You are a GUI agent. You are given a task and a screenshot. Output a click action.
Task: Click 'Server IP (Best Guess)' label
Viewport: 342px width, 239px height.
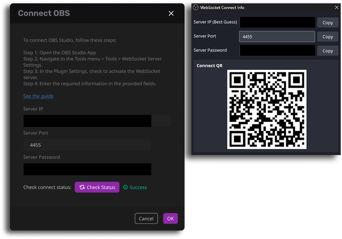(x=215, y=22)
